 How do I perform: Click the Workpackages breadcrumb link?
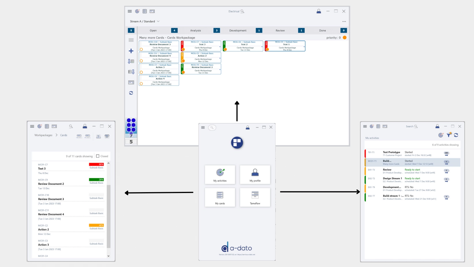pos(43,135)
